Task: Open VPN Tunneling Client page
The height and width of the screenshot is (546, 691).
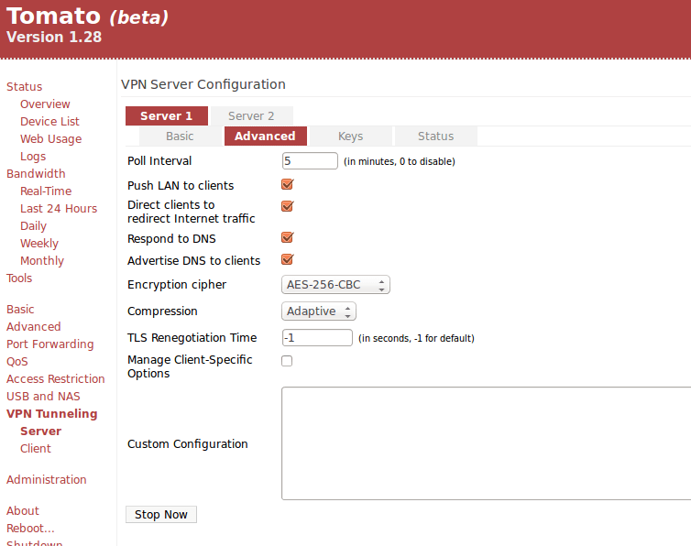Action: 36,449
